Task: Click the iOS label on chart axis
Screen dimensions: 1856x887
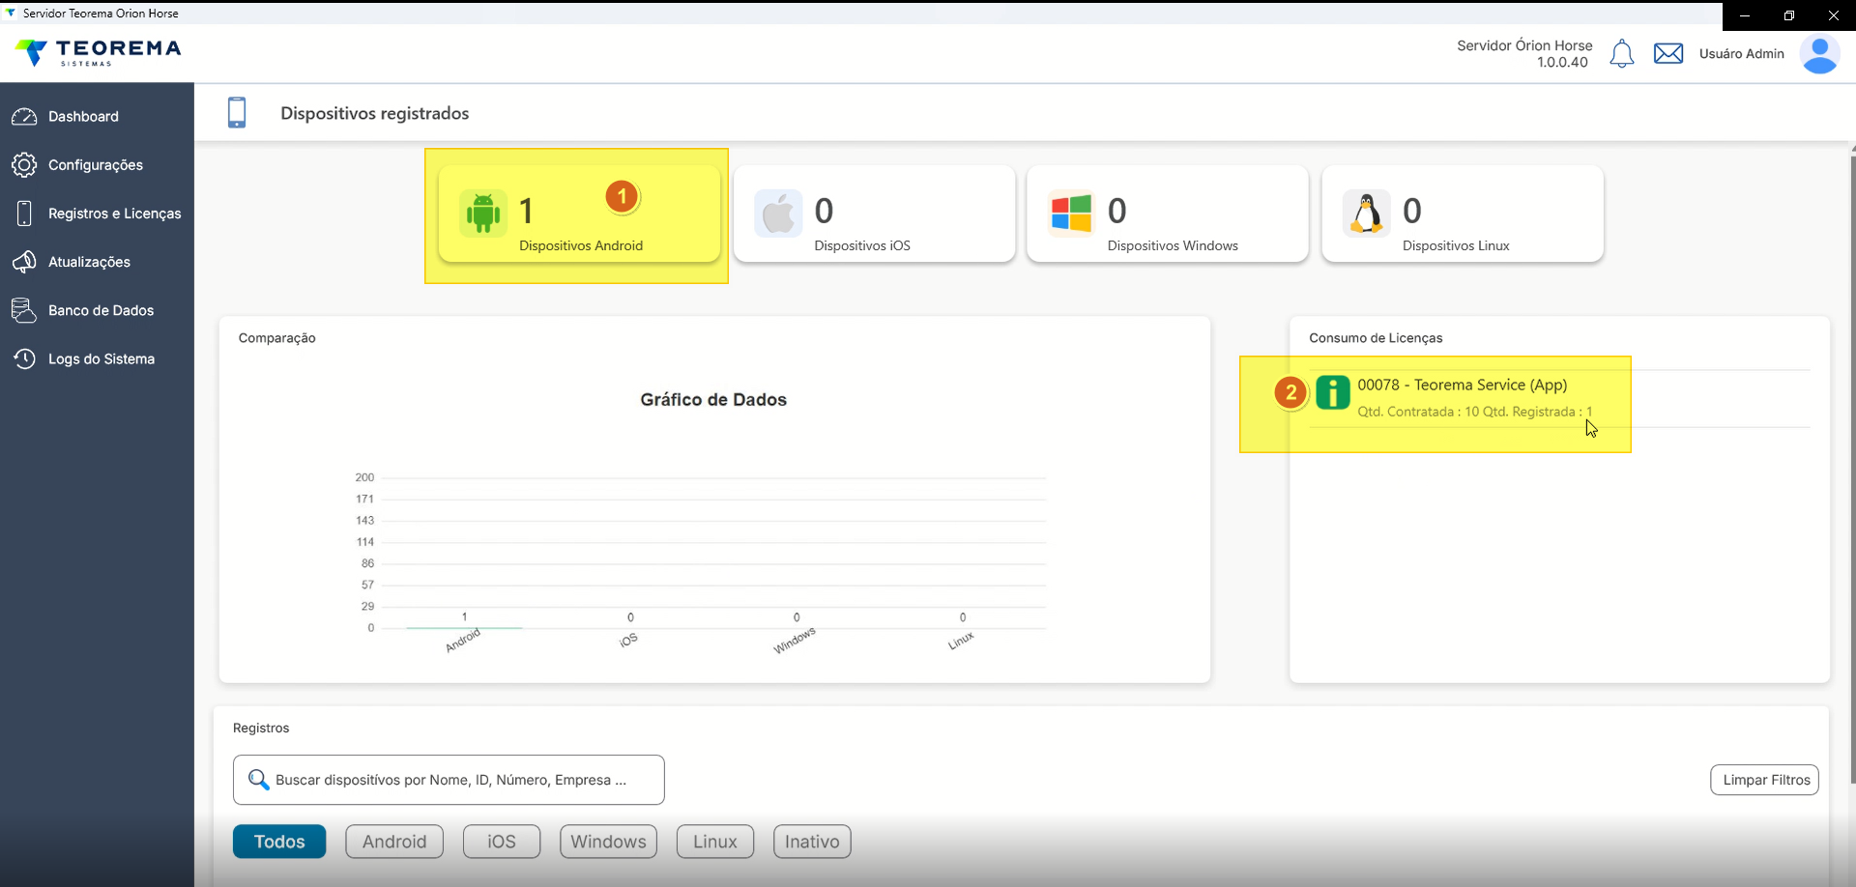Action: coord(628,641)
